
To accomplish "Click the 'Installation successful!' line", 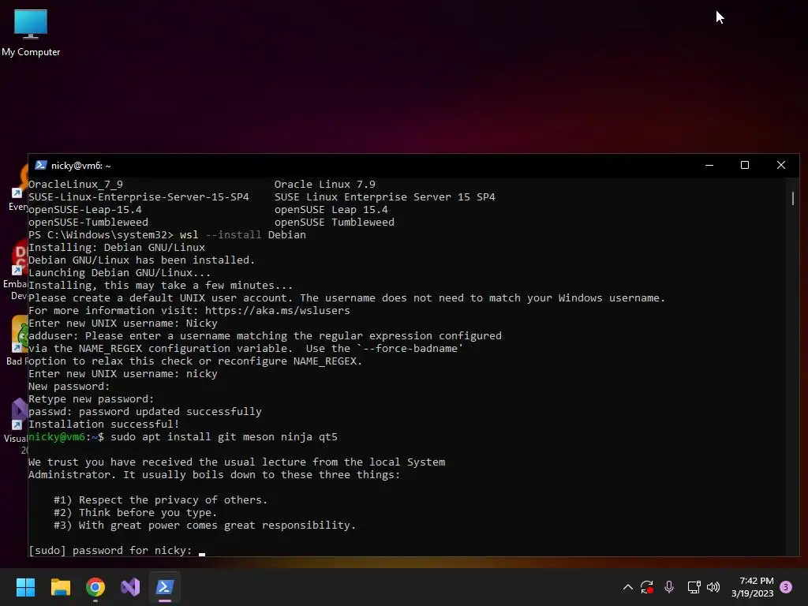I will point(103,424).
